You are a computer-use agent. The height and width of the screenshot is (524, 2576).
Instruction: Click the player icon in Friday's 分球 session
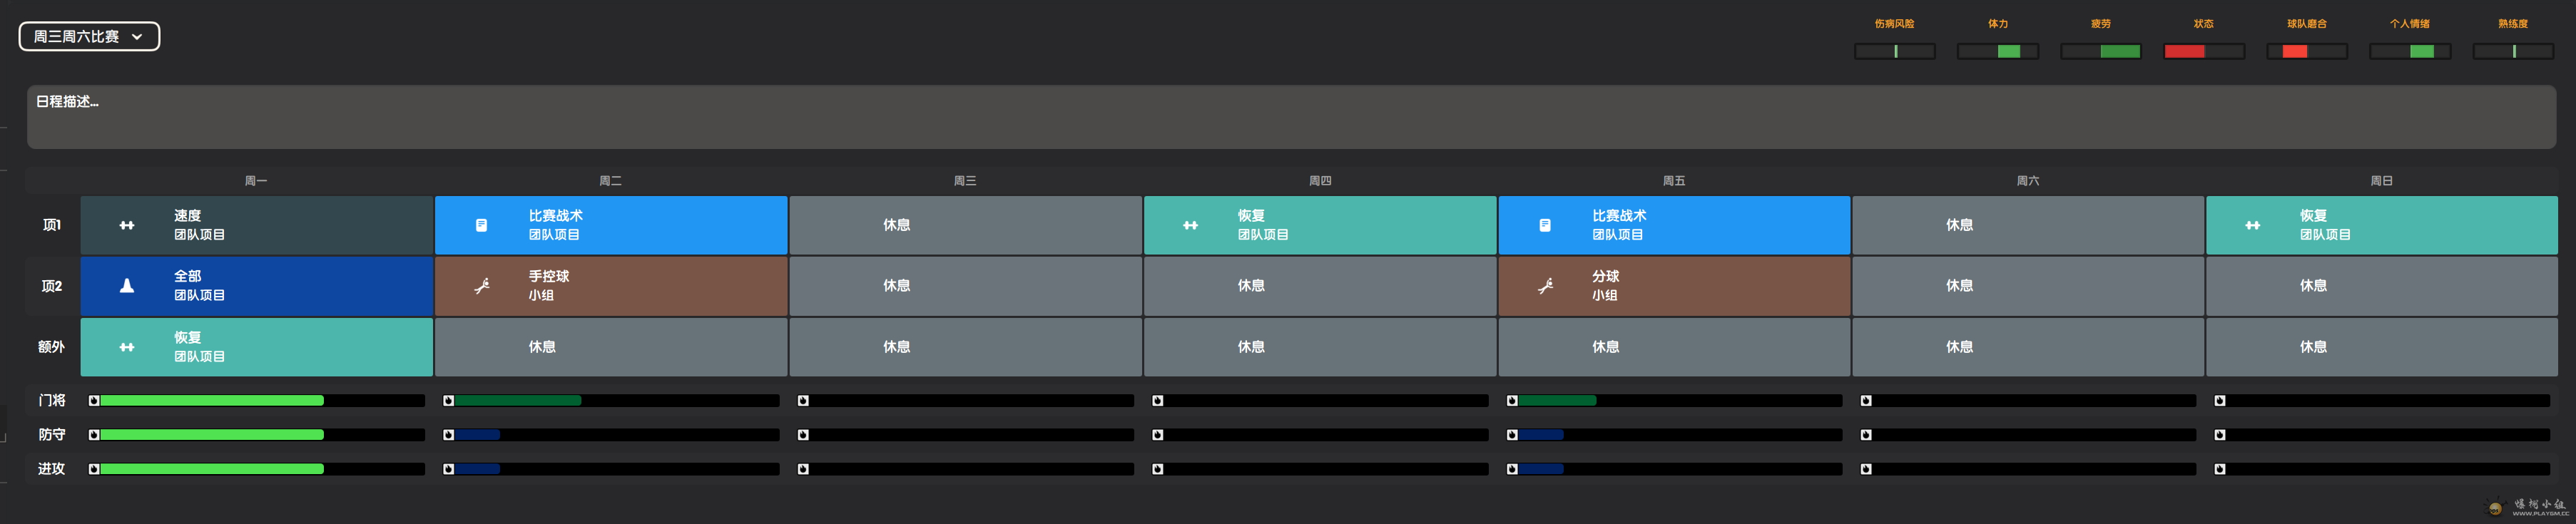[x=1545, y=286]
